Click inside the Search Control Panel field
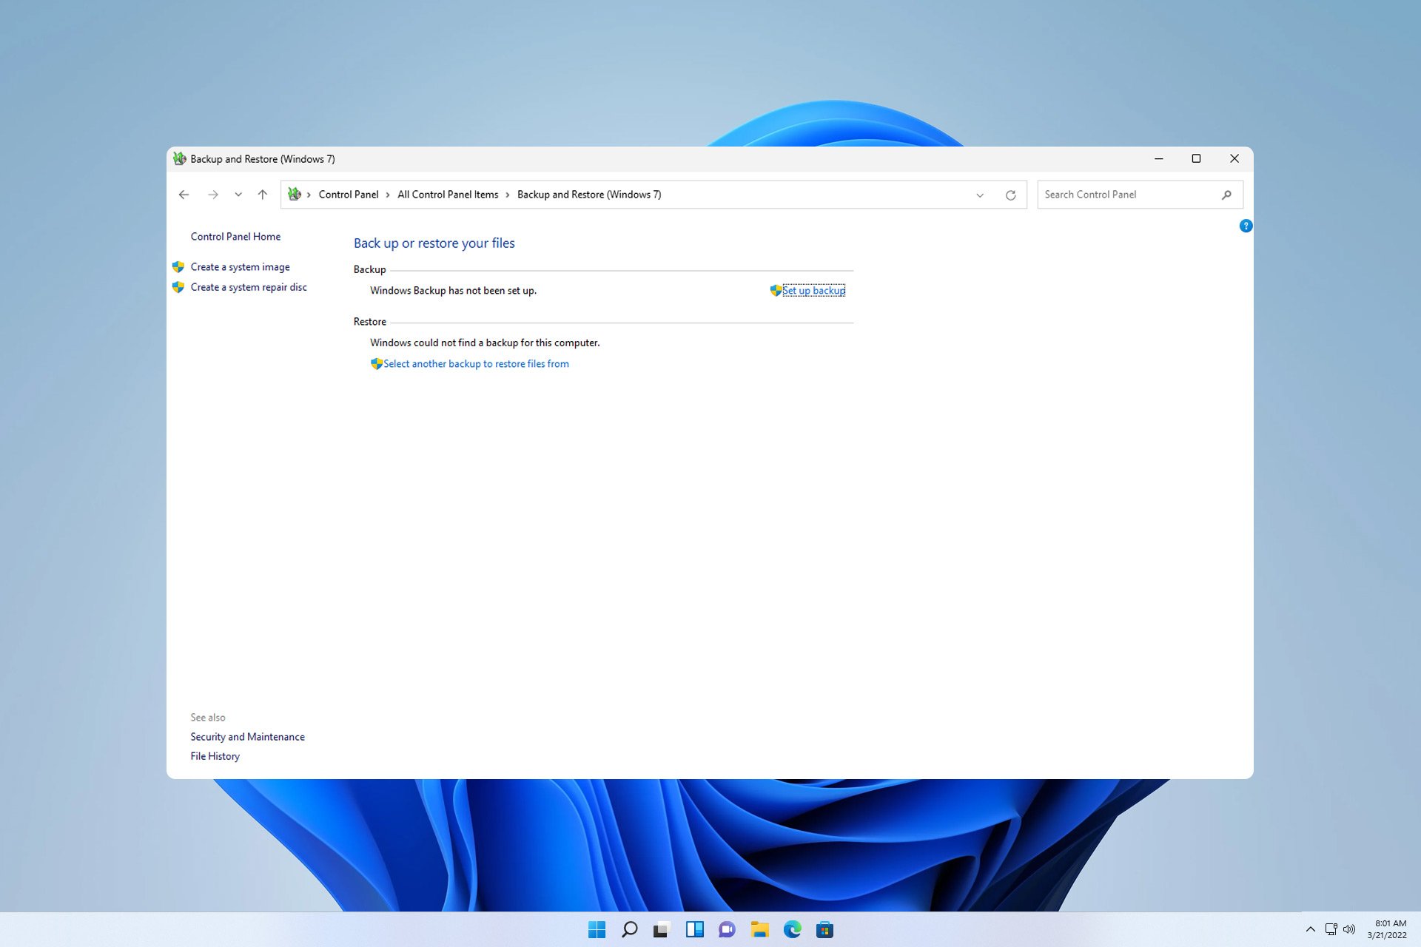This screenshot has width=1421, height=947. (1110, 195)
